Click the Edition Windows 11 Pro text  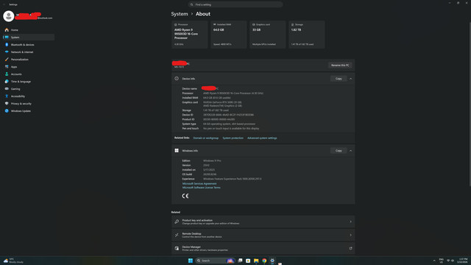pyautogui.click(x=212, y=160)
